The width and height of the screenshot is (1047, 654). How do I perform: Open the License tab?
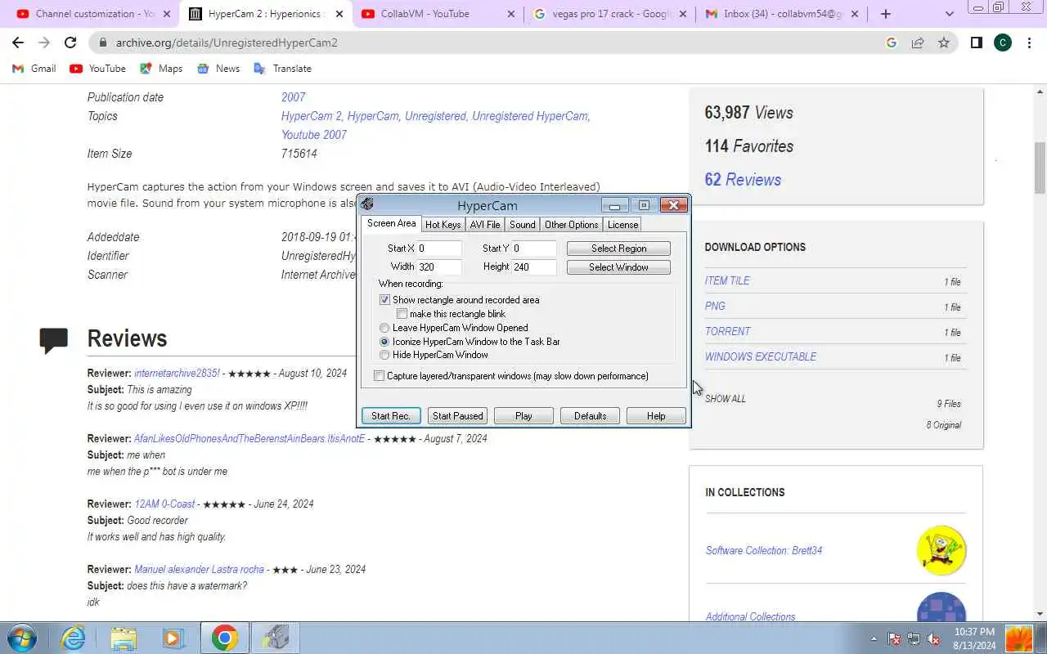coord(622,225)
